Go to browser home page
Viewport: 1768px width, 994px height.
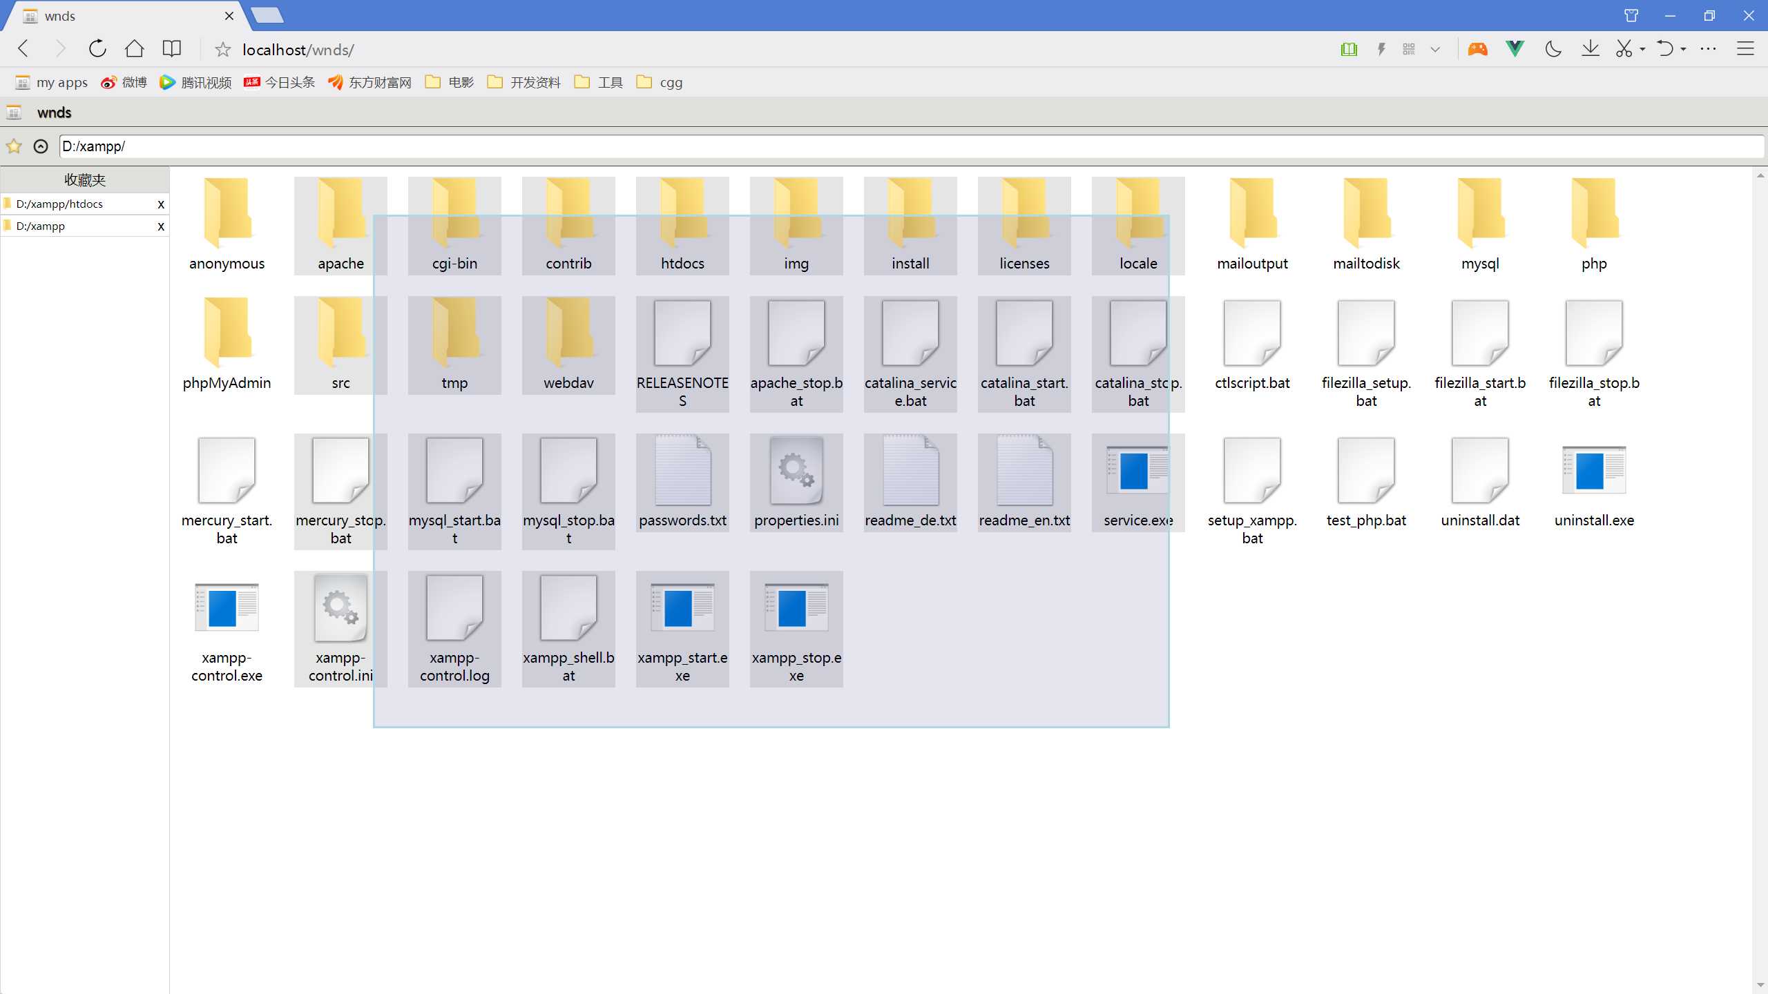pos(135,49)
